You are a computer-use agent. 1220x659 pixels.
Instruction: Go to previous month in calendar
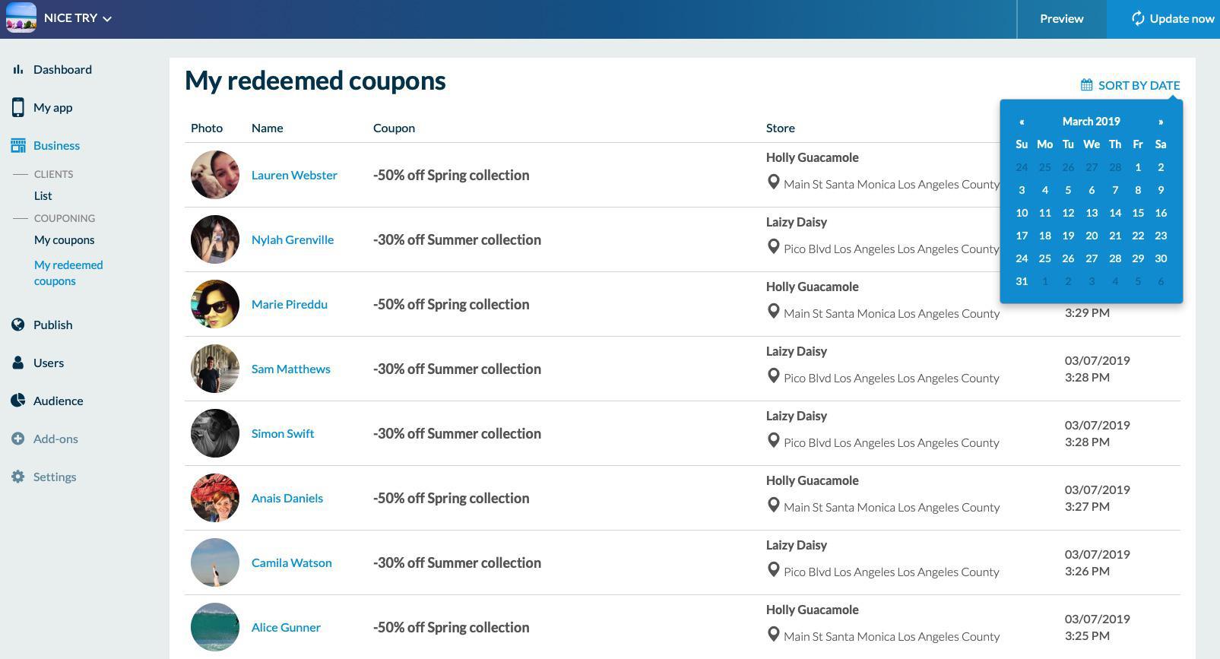click(1022, 122)
